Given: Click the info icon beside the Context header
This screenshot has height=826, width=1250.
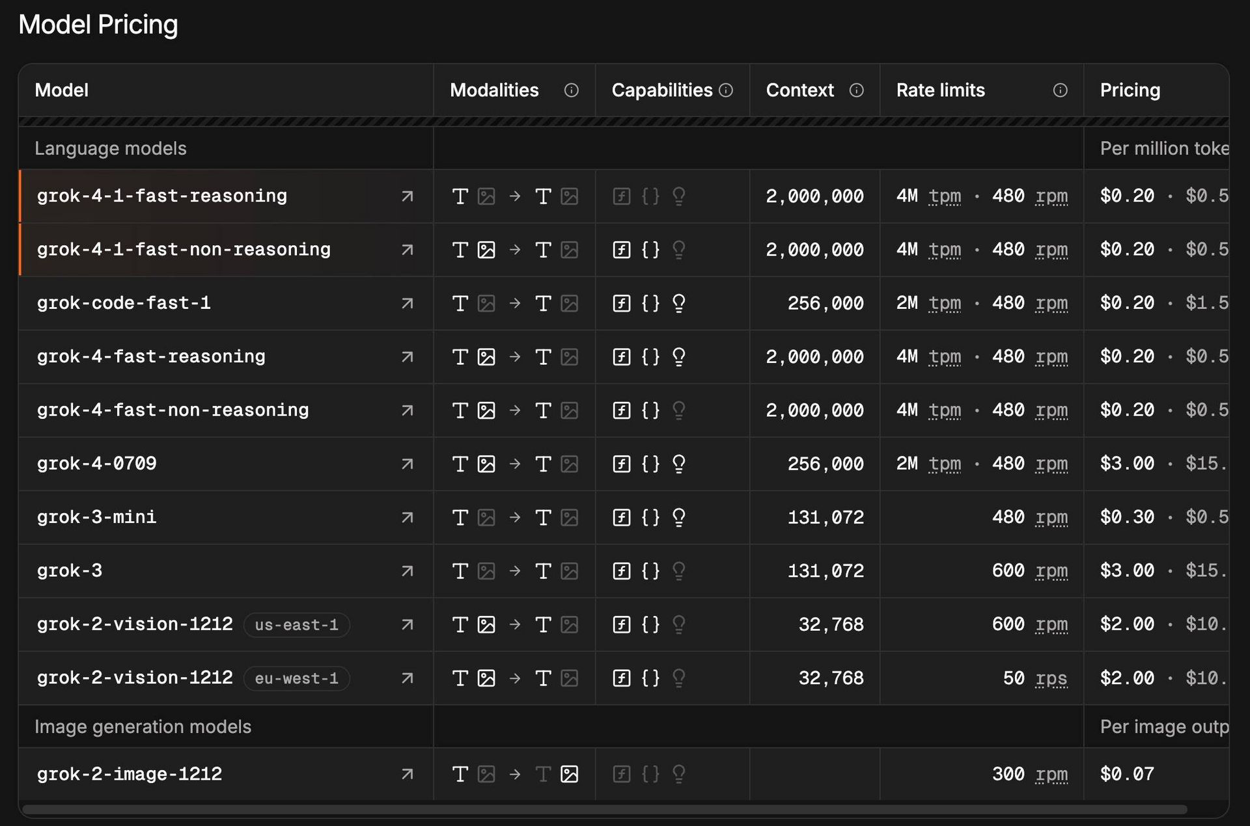Looking at the screenshot, I should coord(857,90).
